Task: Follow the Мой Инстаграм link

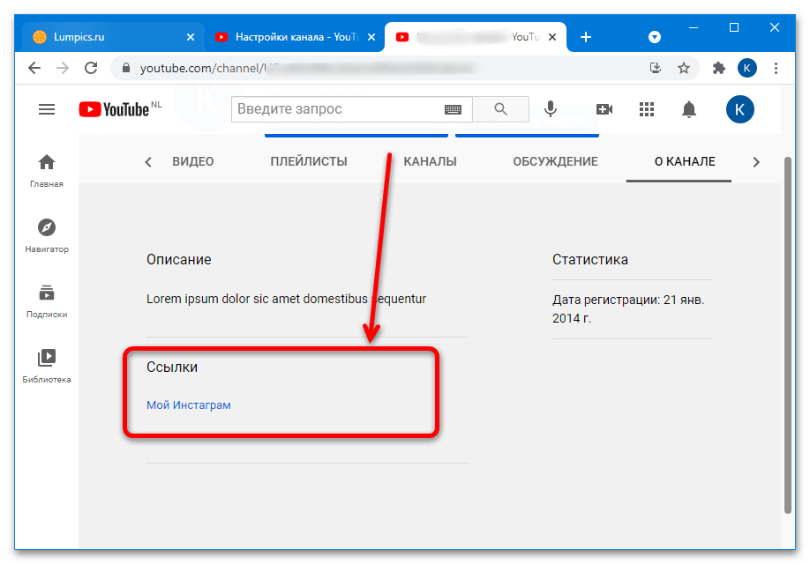Action: 189,405
